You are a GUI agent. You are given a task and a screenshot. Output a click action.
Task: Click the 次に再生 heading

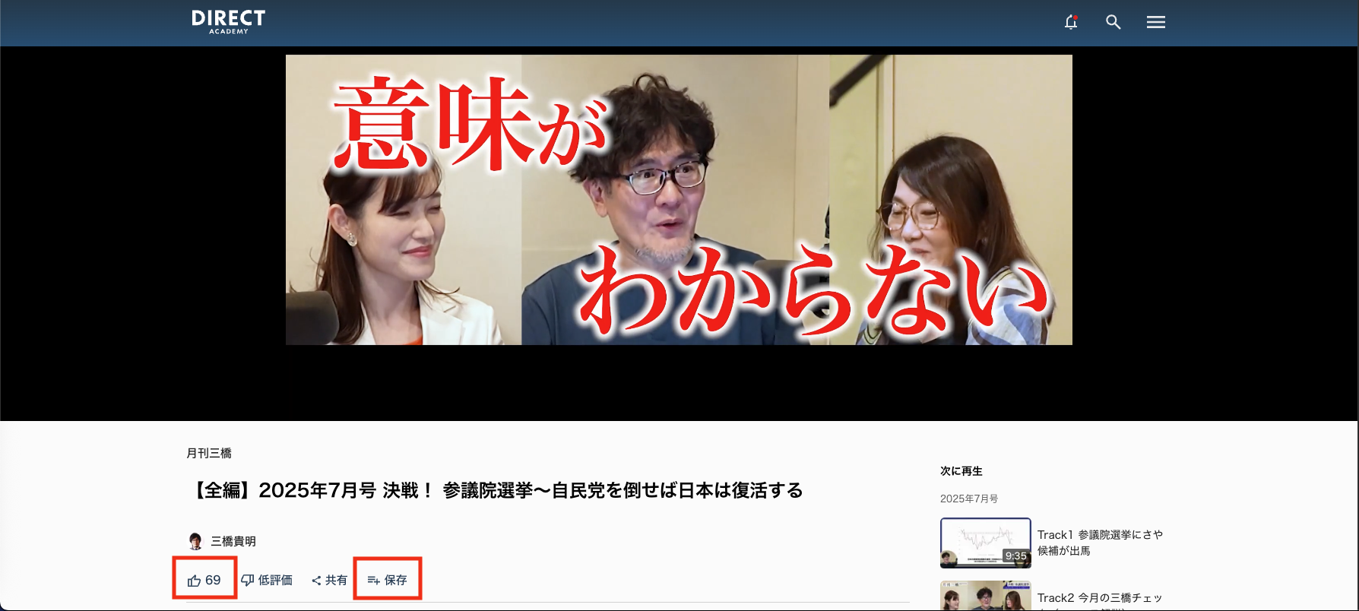(961, 471)
